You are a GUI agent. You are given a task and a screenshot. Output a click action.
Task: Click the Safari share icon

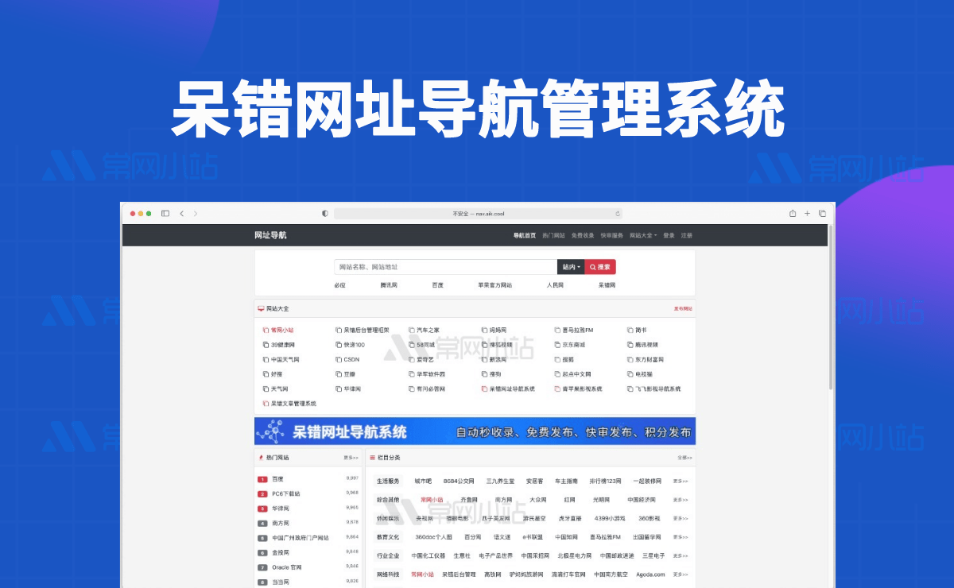pos(793,213)
